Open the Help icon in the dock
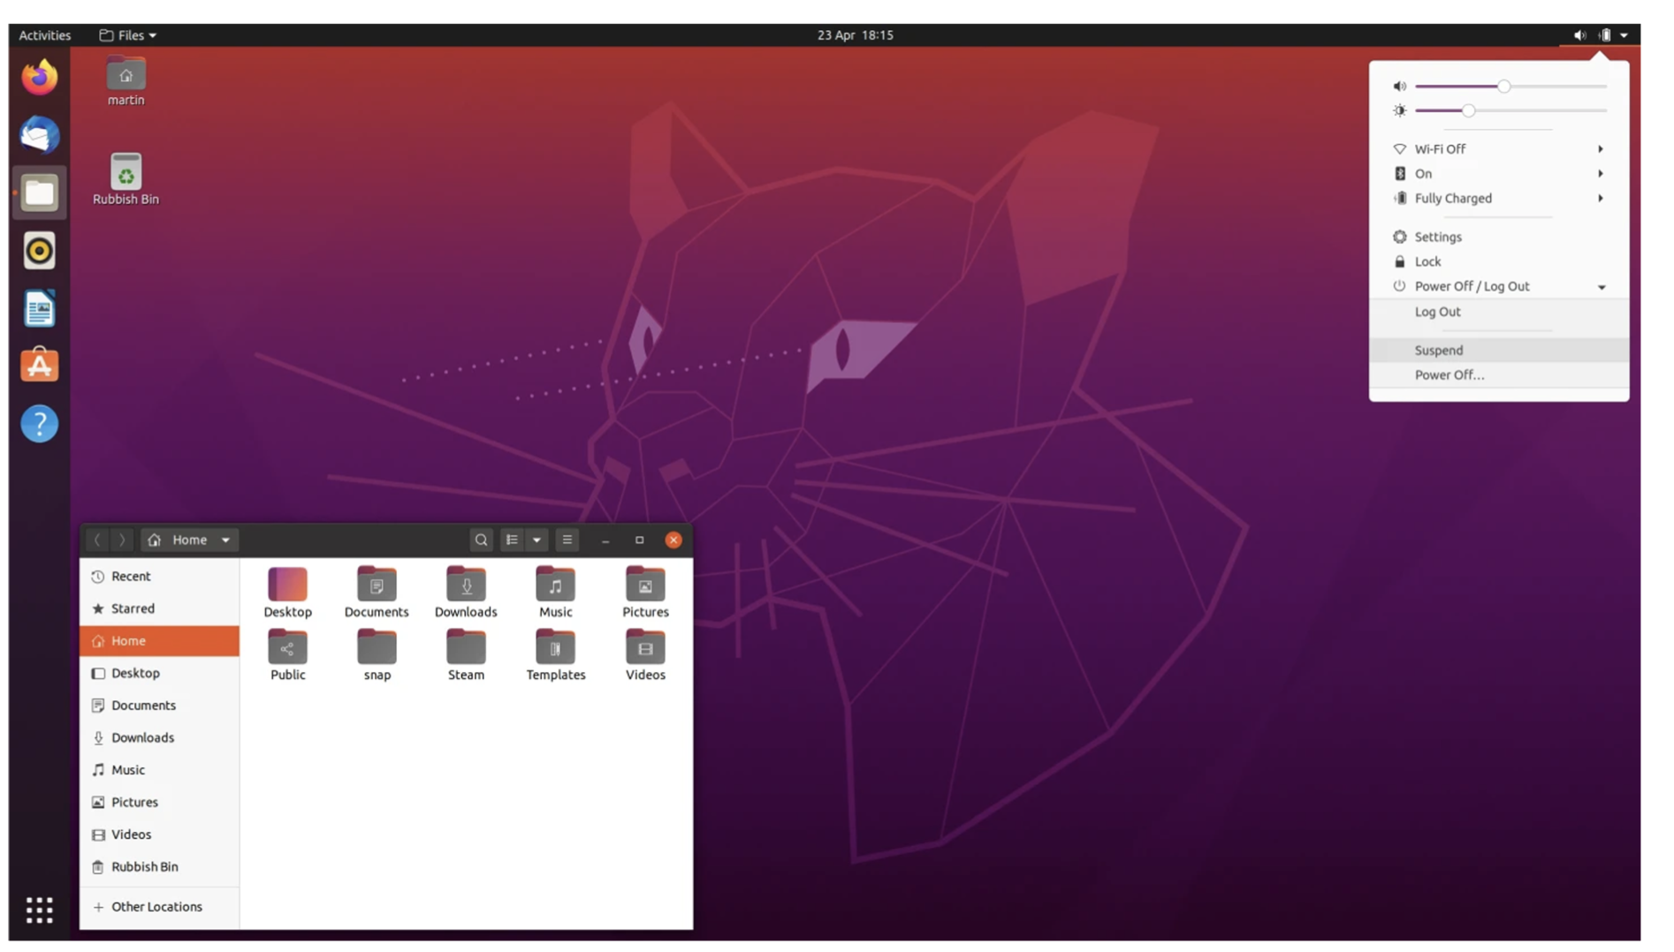The height and width of the screenshot is (952, 1674). (39, 424)
